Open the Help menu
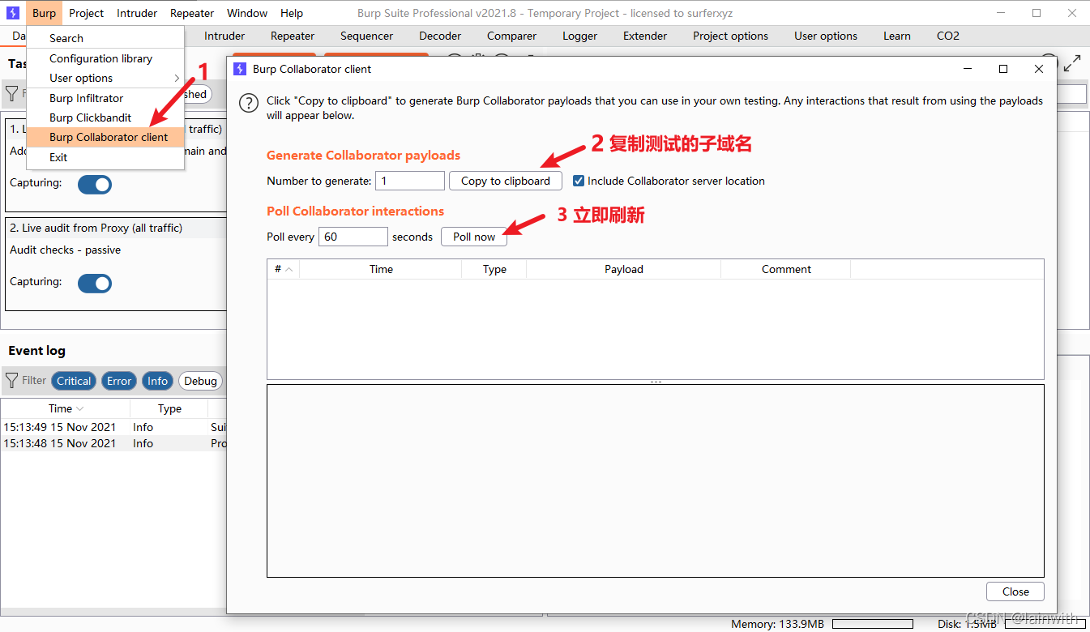This screenshot has height=632, width=1090. pyautogui.click(x=292, y=13)
